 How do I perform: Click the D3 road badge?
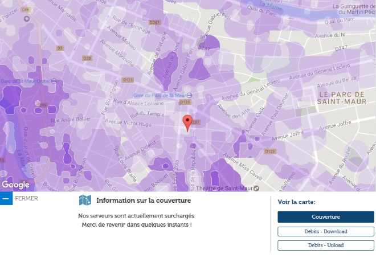[60, 48]
